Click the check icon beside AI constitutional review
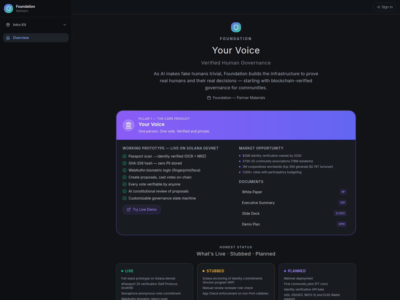The width and height of the screenshot is (400, 300). point(124,191)
